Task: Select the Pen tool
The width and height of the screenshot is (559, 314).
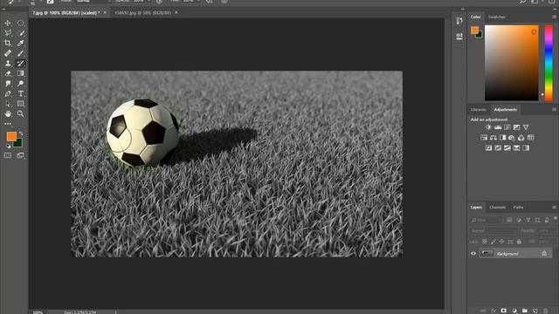Action: click(8, 93)
